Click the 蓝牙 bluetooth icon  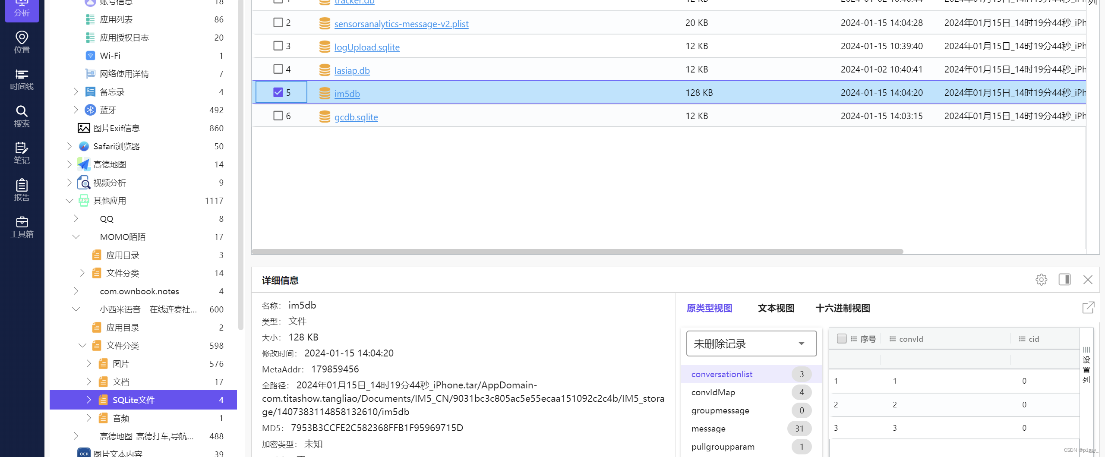pos(90,110)
